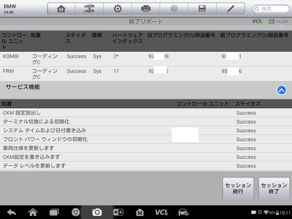Screen dimensions: 292x219
Task: Tap FRM row Success status
Action: click(x=77, y=71)
